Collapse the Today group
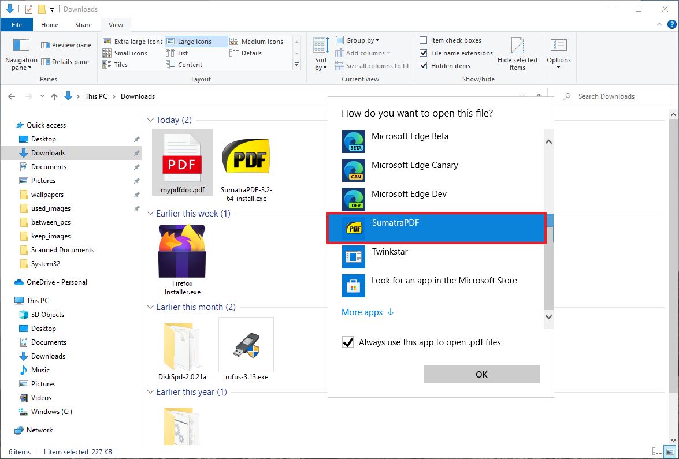Viewport: 679px width, 459px height. (x=150, y=120)
